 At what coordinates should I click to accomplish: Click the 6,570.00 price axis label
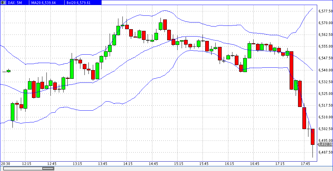point(325,23)
